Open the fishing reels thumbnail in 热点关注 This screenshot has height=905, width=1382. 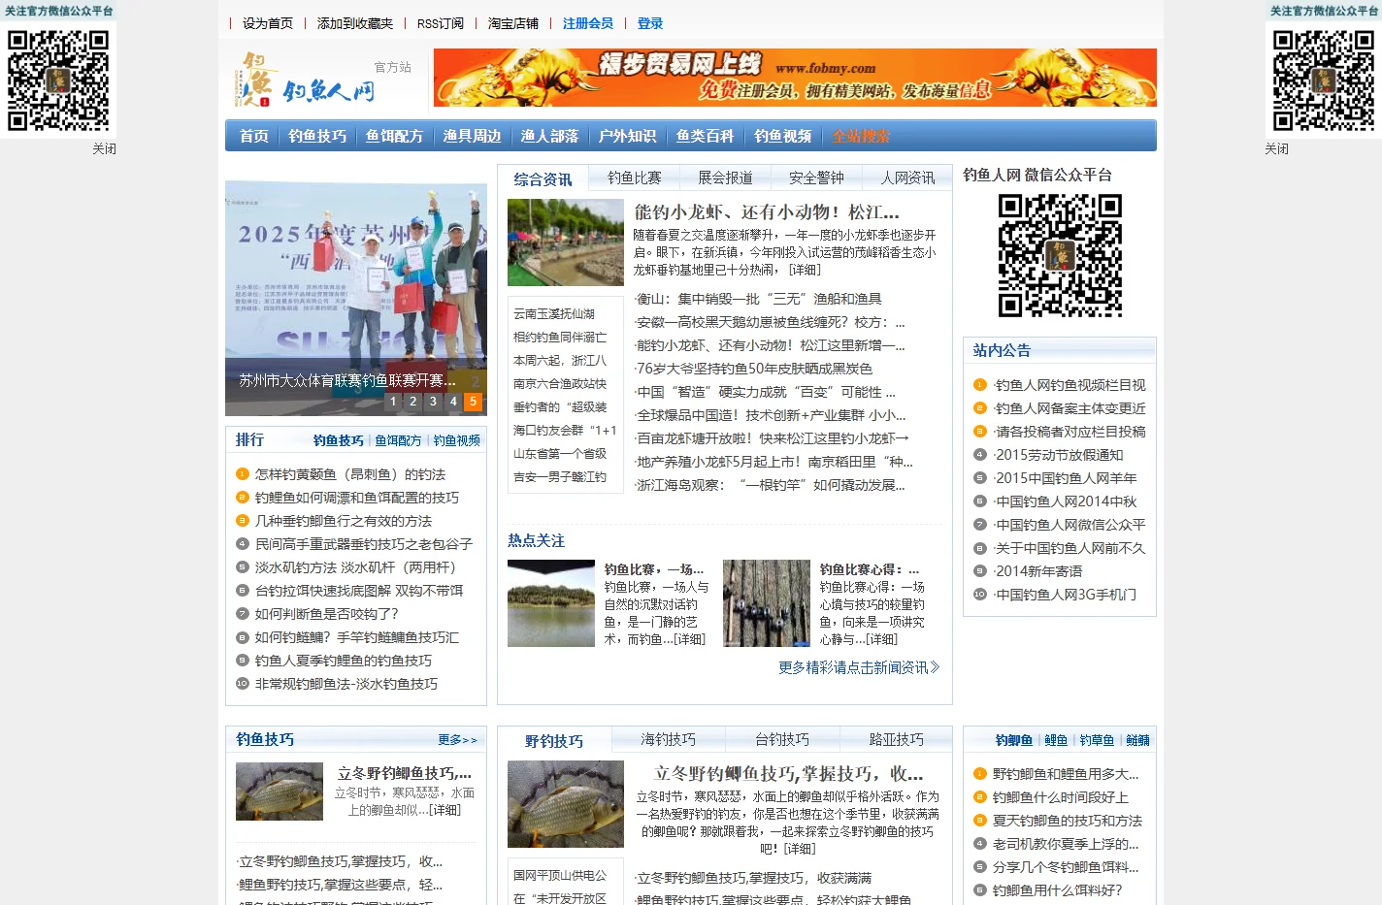coord(767,603)
